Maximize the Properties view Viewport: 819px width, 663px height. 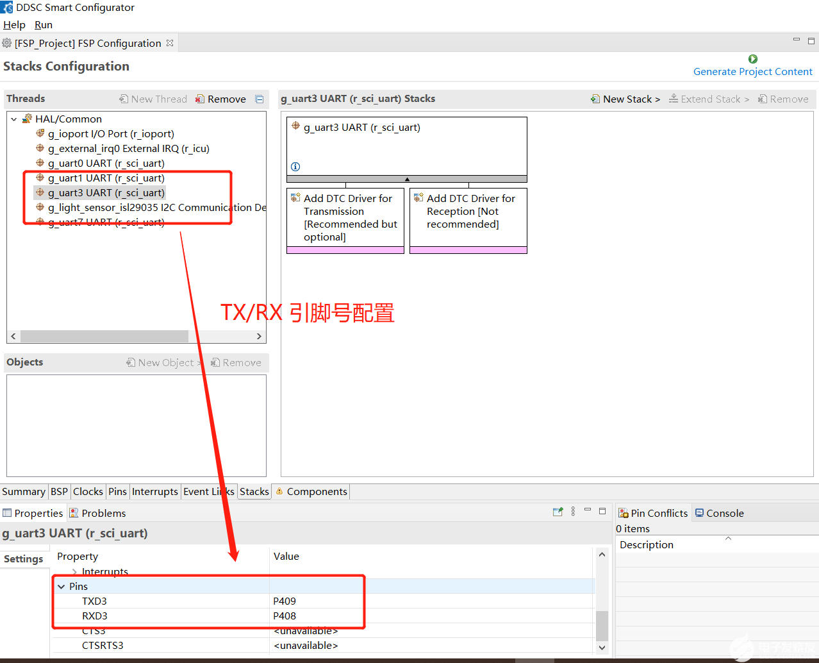point(602,511)
